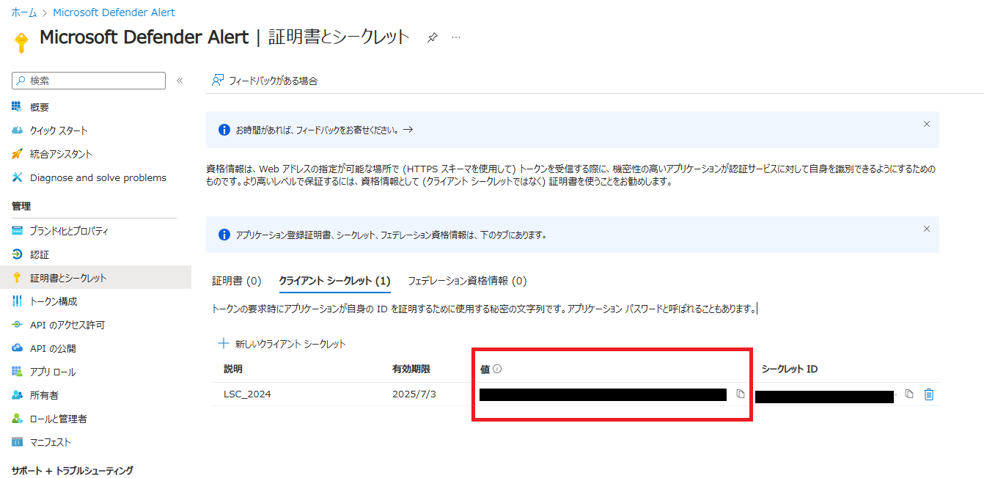Viewport: 984px width, 478px height.
Task: Click the クイック スタート cloud icon
Action: [x=17, y=130]
